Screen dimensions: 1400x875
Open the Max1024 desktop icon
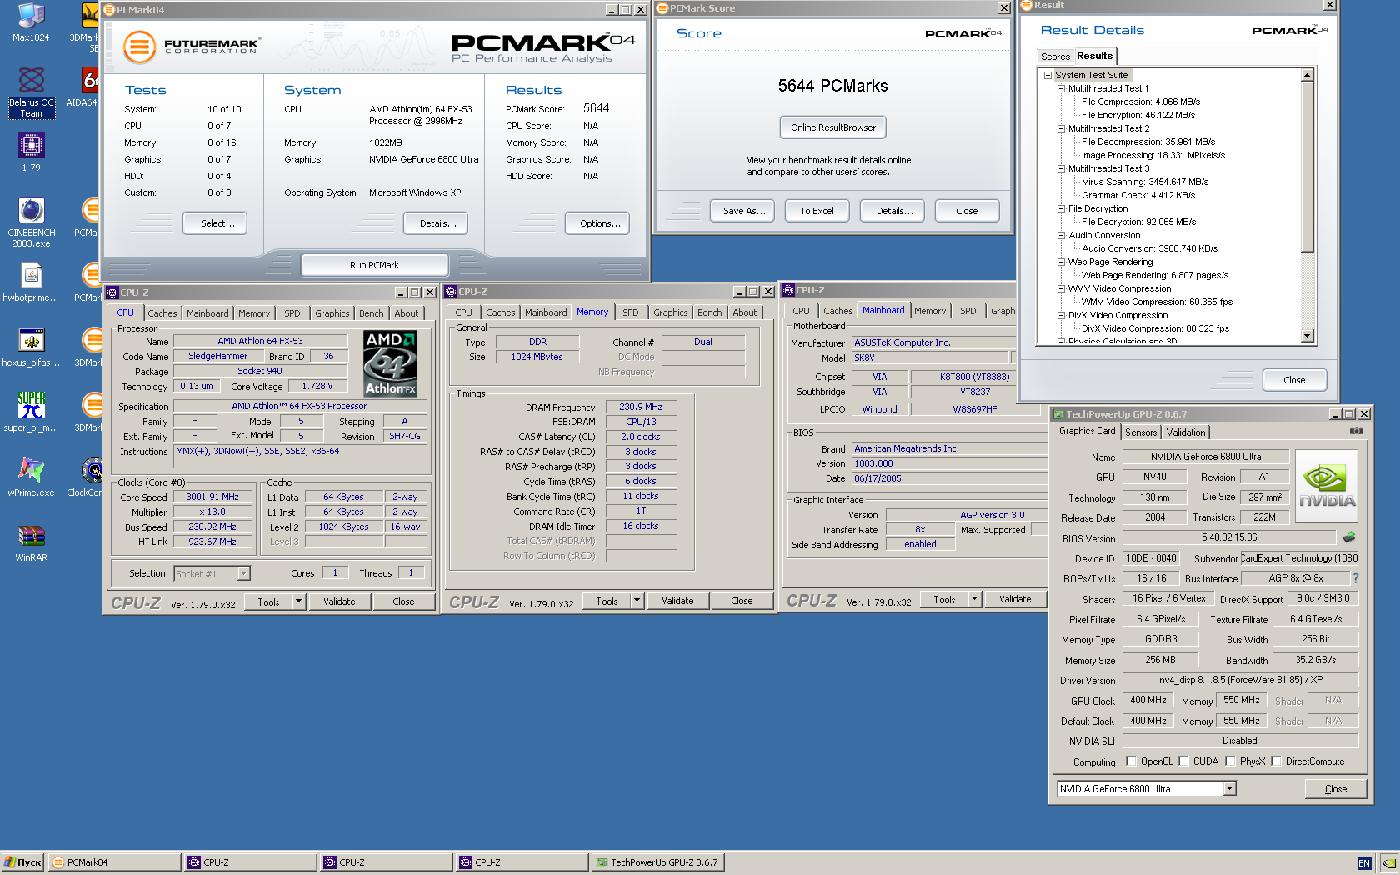click(x=31, y=22)
